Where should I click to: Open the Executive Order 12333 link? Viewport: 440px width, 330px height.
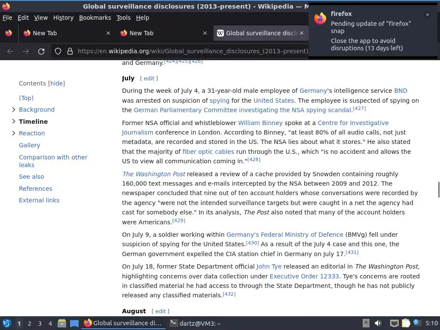pos(304,276)
